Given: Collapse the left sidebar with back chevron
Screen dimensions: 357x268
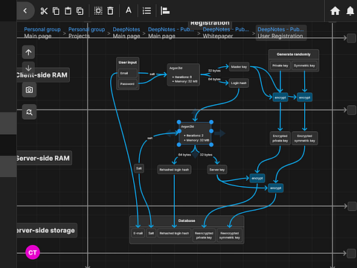Looking at the screenshot, I should pos(25,10).
